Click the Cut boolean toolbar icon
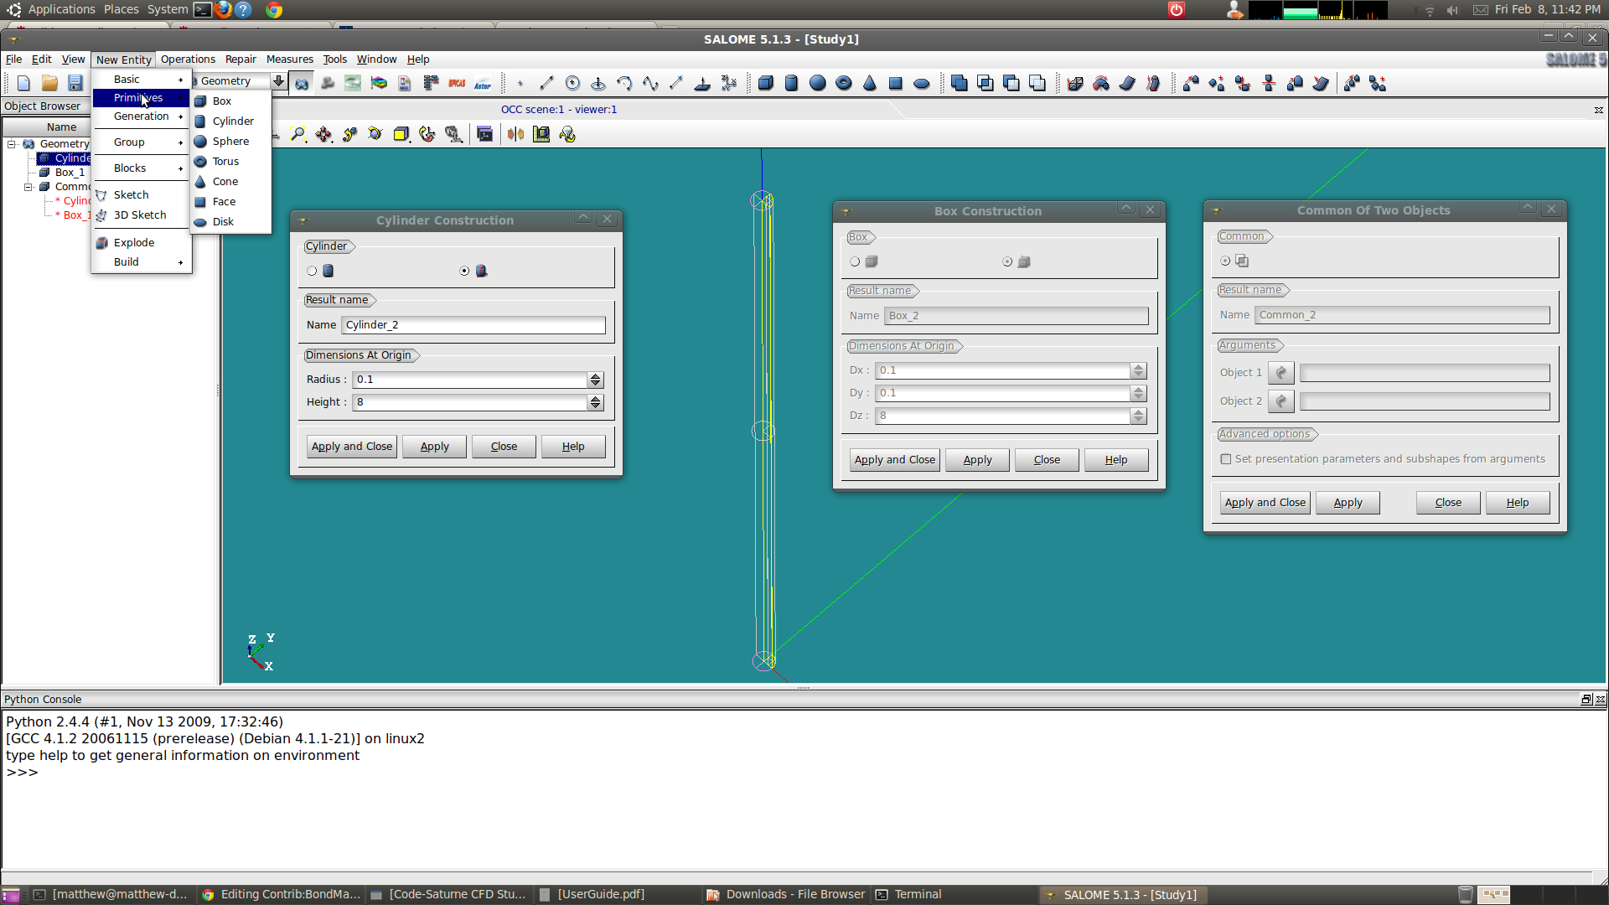Image resolution: width=1609 pixels, height=905 pixels. click(x=1011, y=83)
